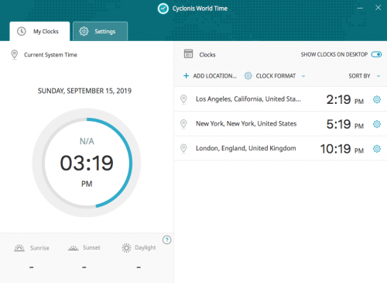Open the Clock Format options label
This screenshot has height=283, width=387.
coord(276,76)
